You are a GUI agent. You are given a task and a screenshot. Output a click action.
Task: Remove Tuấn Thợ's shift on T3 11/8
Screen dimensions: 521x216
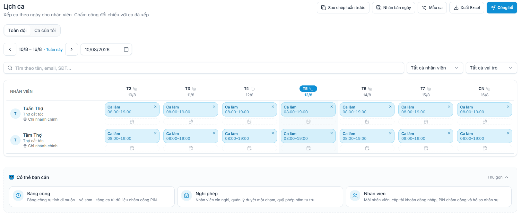pyautogui.click(x=214, y=107)
